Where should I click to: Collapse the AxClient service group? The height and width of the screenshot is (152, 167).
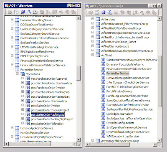93,55
